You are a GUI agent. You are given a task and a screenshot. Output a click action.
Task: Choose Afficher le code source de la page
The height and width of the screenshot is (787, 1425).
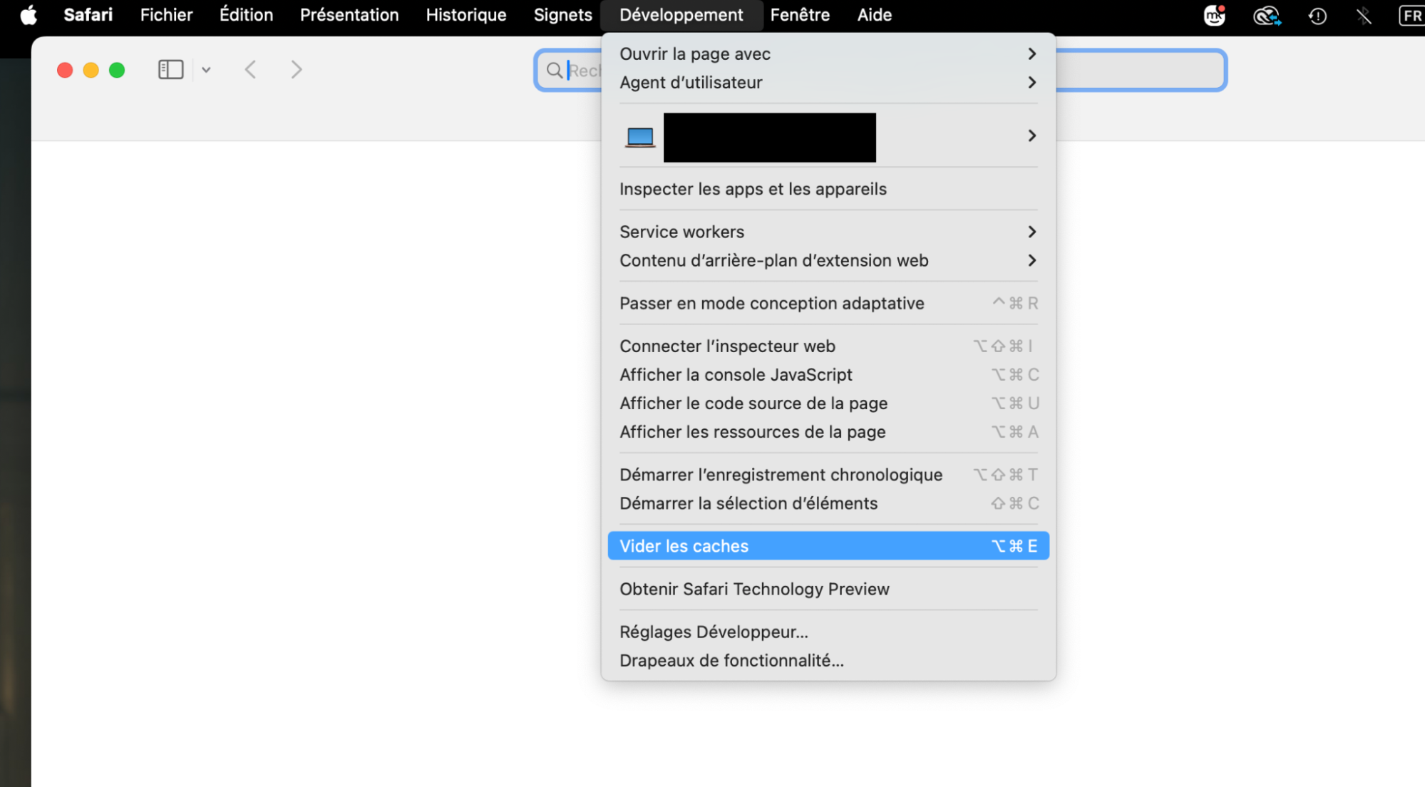[828, 403]
